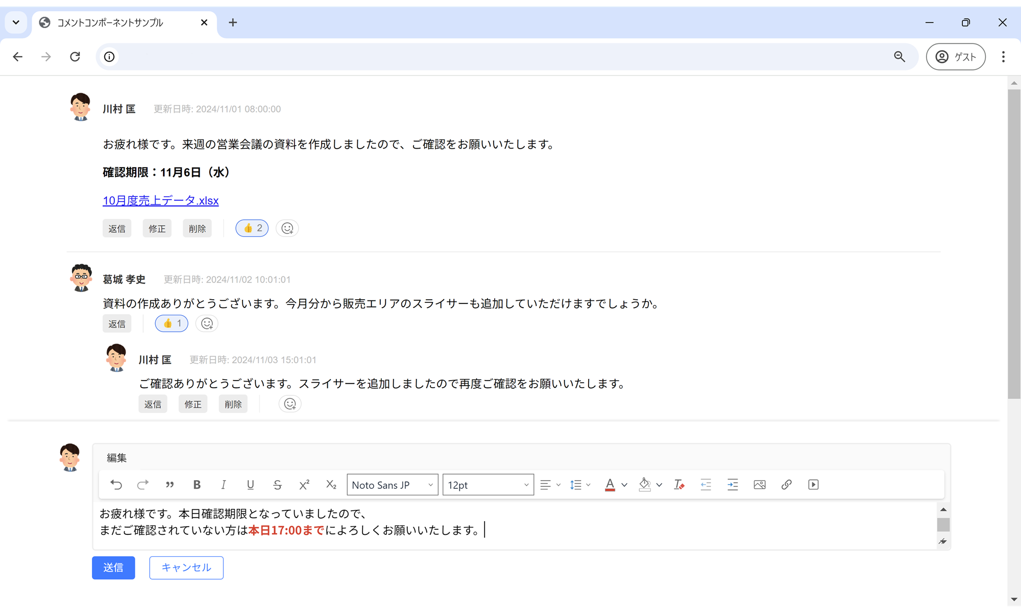1021x613 pixels.
Task: Open the 12pt font size dropdown
Action: (x=488, y=485)
